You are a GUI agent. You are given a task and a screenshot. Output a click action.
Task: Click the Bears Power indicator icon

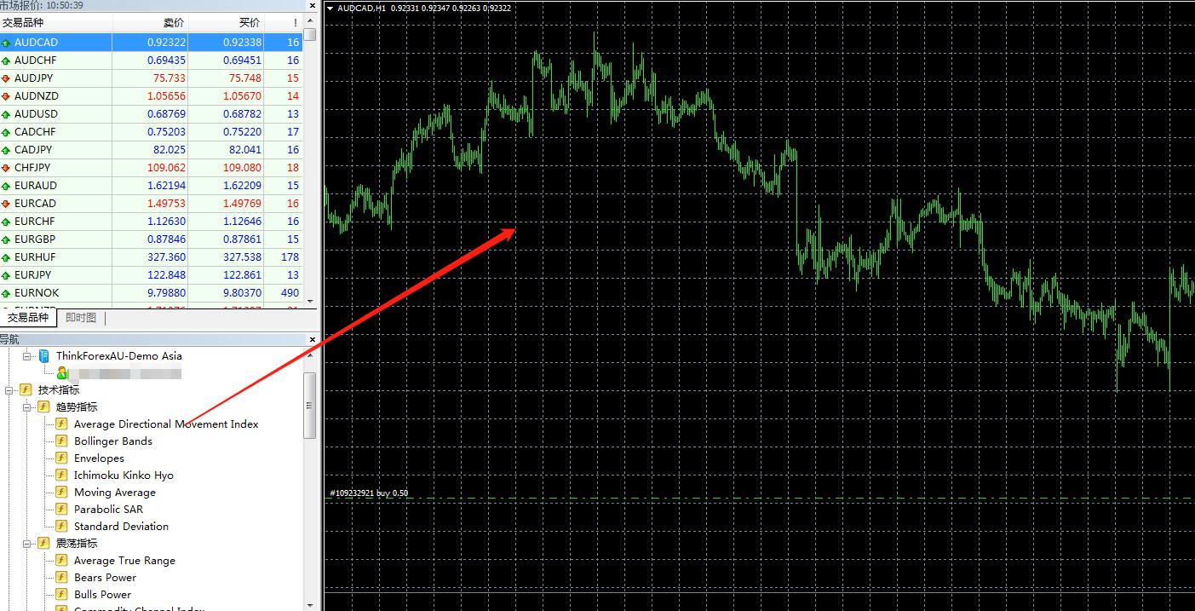(x=61, y=577)
